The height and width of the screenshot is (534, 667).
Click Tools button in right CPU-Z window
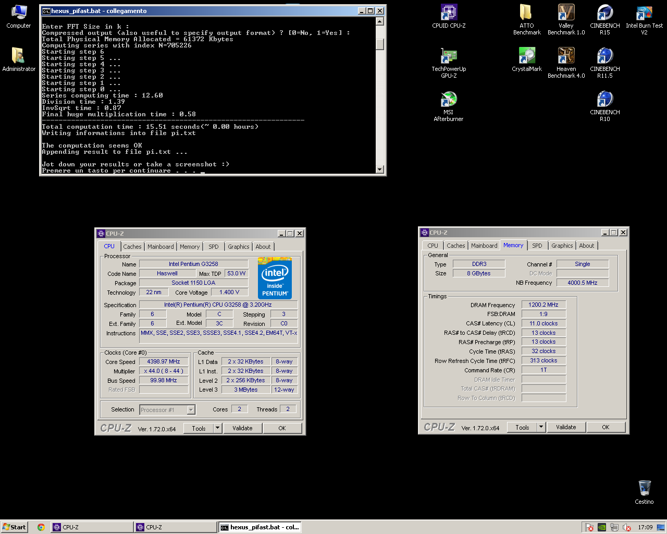(x=523, y=428)
